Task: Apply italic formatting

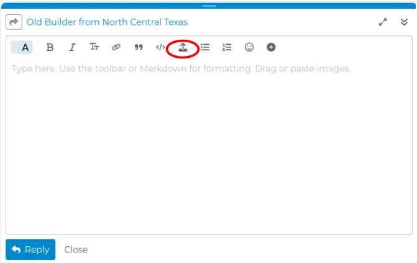Action: tap(72, 47)
